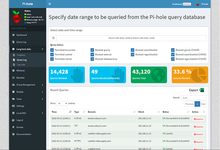The width and height of the screenshot is (220, 150).
Task: Toggle Blocked: regex blacklist (CNAME) checkbox
Action: click(x=173, y=59)
